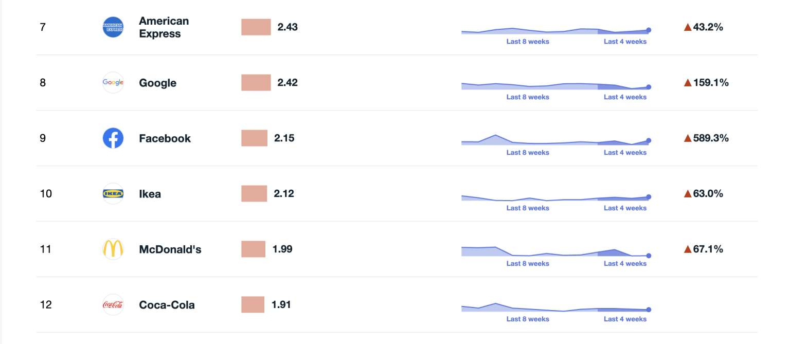
Task: Click the Coca-Cola logo icon
Action: coord(113,305)
